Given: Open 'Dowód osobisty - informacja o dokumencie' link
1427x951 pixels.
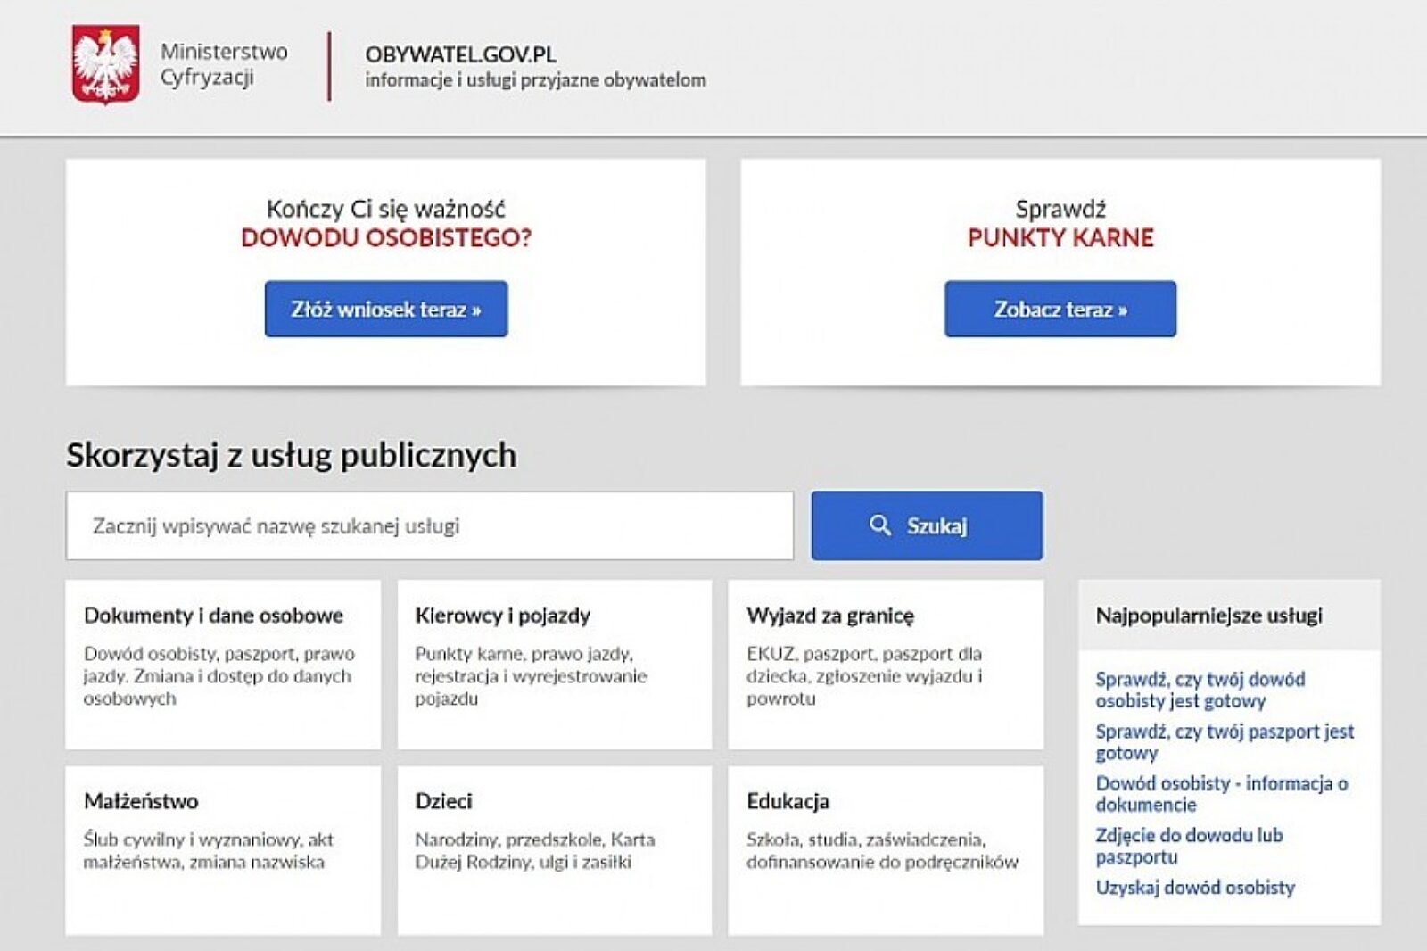Looking at the screenshot, I should (1220, 793).
